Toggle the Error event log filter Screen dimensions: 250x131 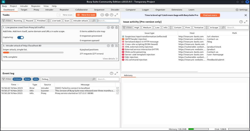pos(27,79)
